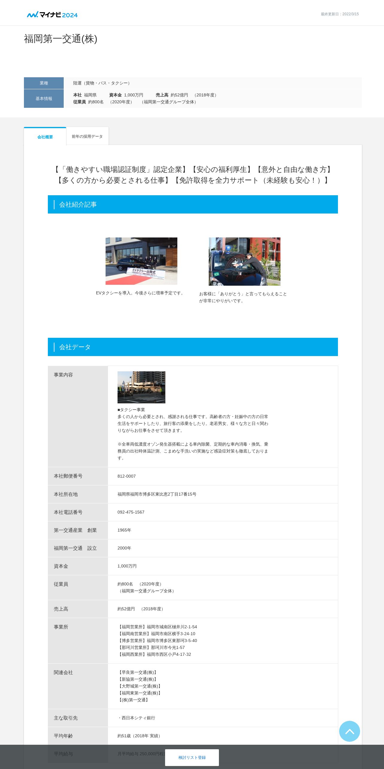Click 【大野城第一交通(株)】 related company
Screen dimensions: 384x769
tap(140, 686)
